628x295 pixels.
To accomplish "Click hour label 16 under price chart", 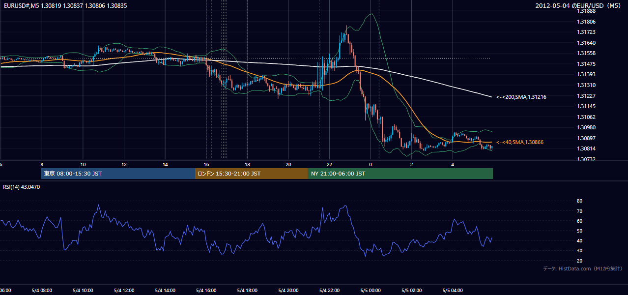I will 206,164.
